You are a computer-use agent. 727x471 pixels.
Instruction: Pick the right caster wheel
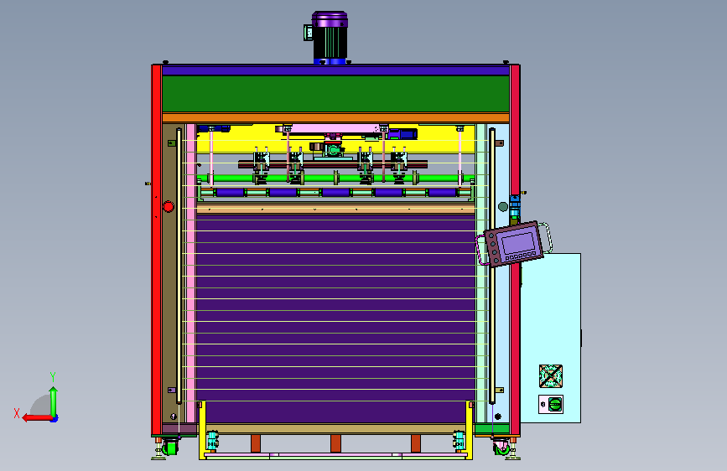coord(501,448)
